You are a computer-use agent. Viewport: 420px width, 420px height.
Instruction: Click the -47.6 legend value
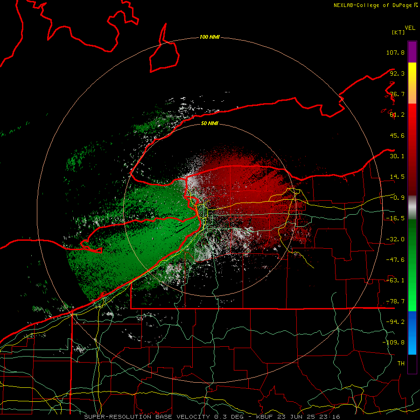point(395,260)
